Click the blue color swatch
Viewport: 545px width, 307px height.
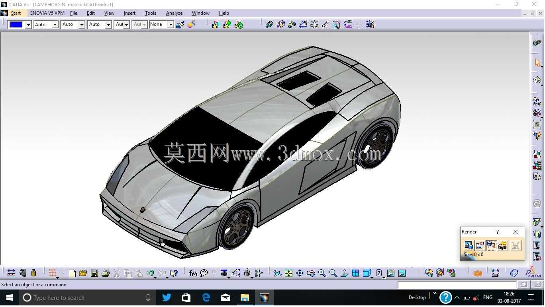click(16, 25)
